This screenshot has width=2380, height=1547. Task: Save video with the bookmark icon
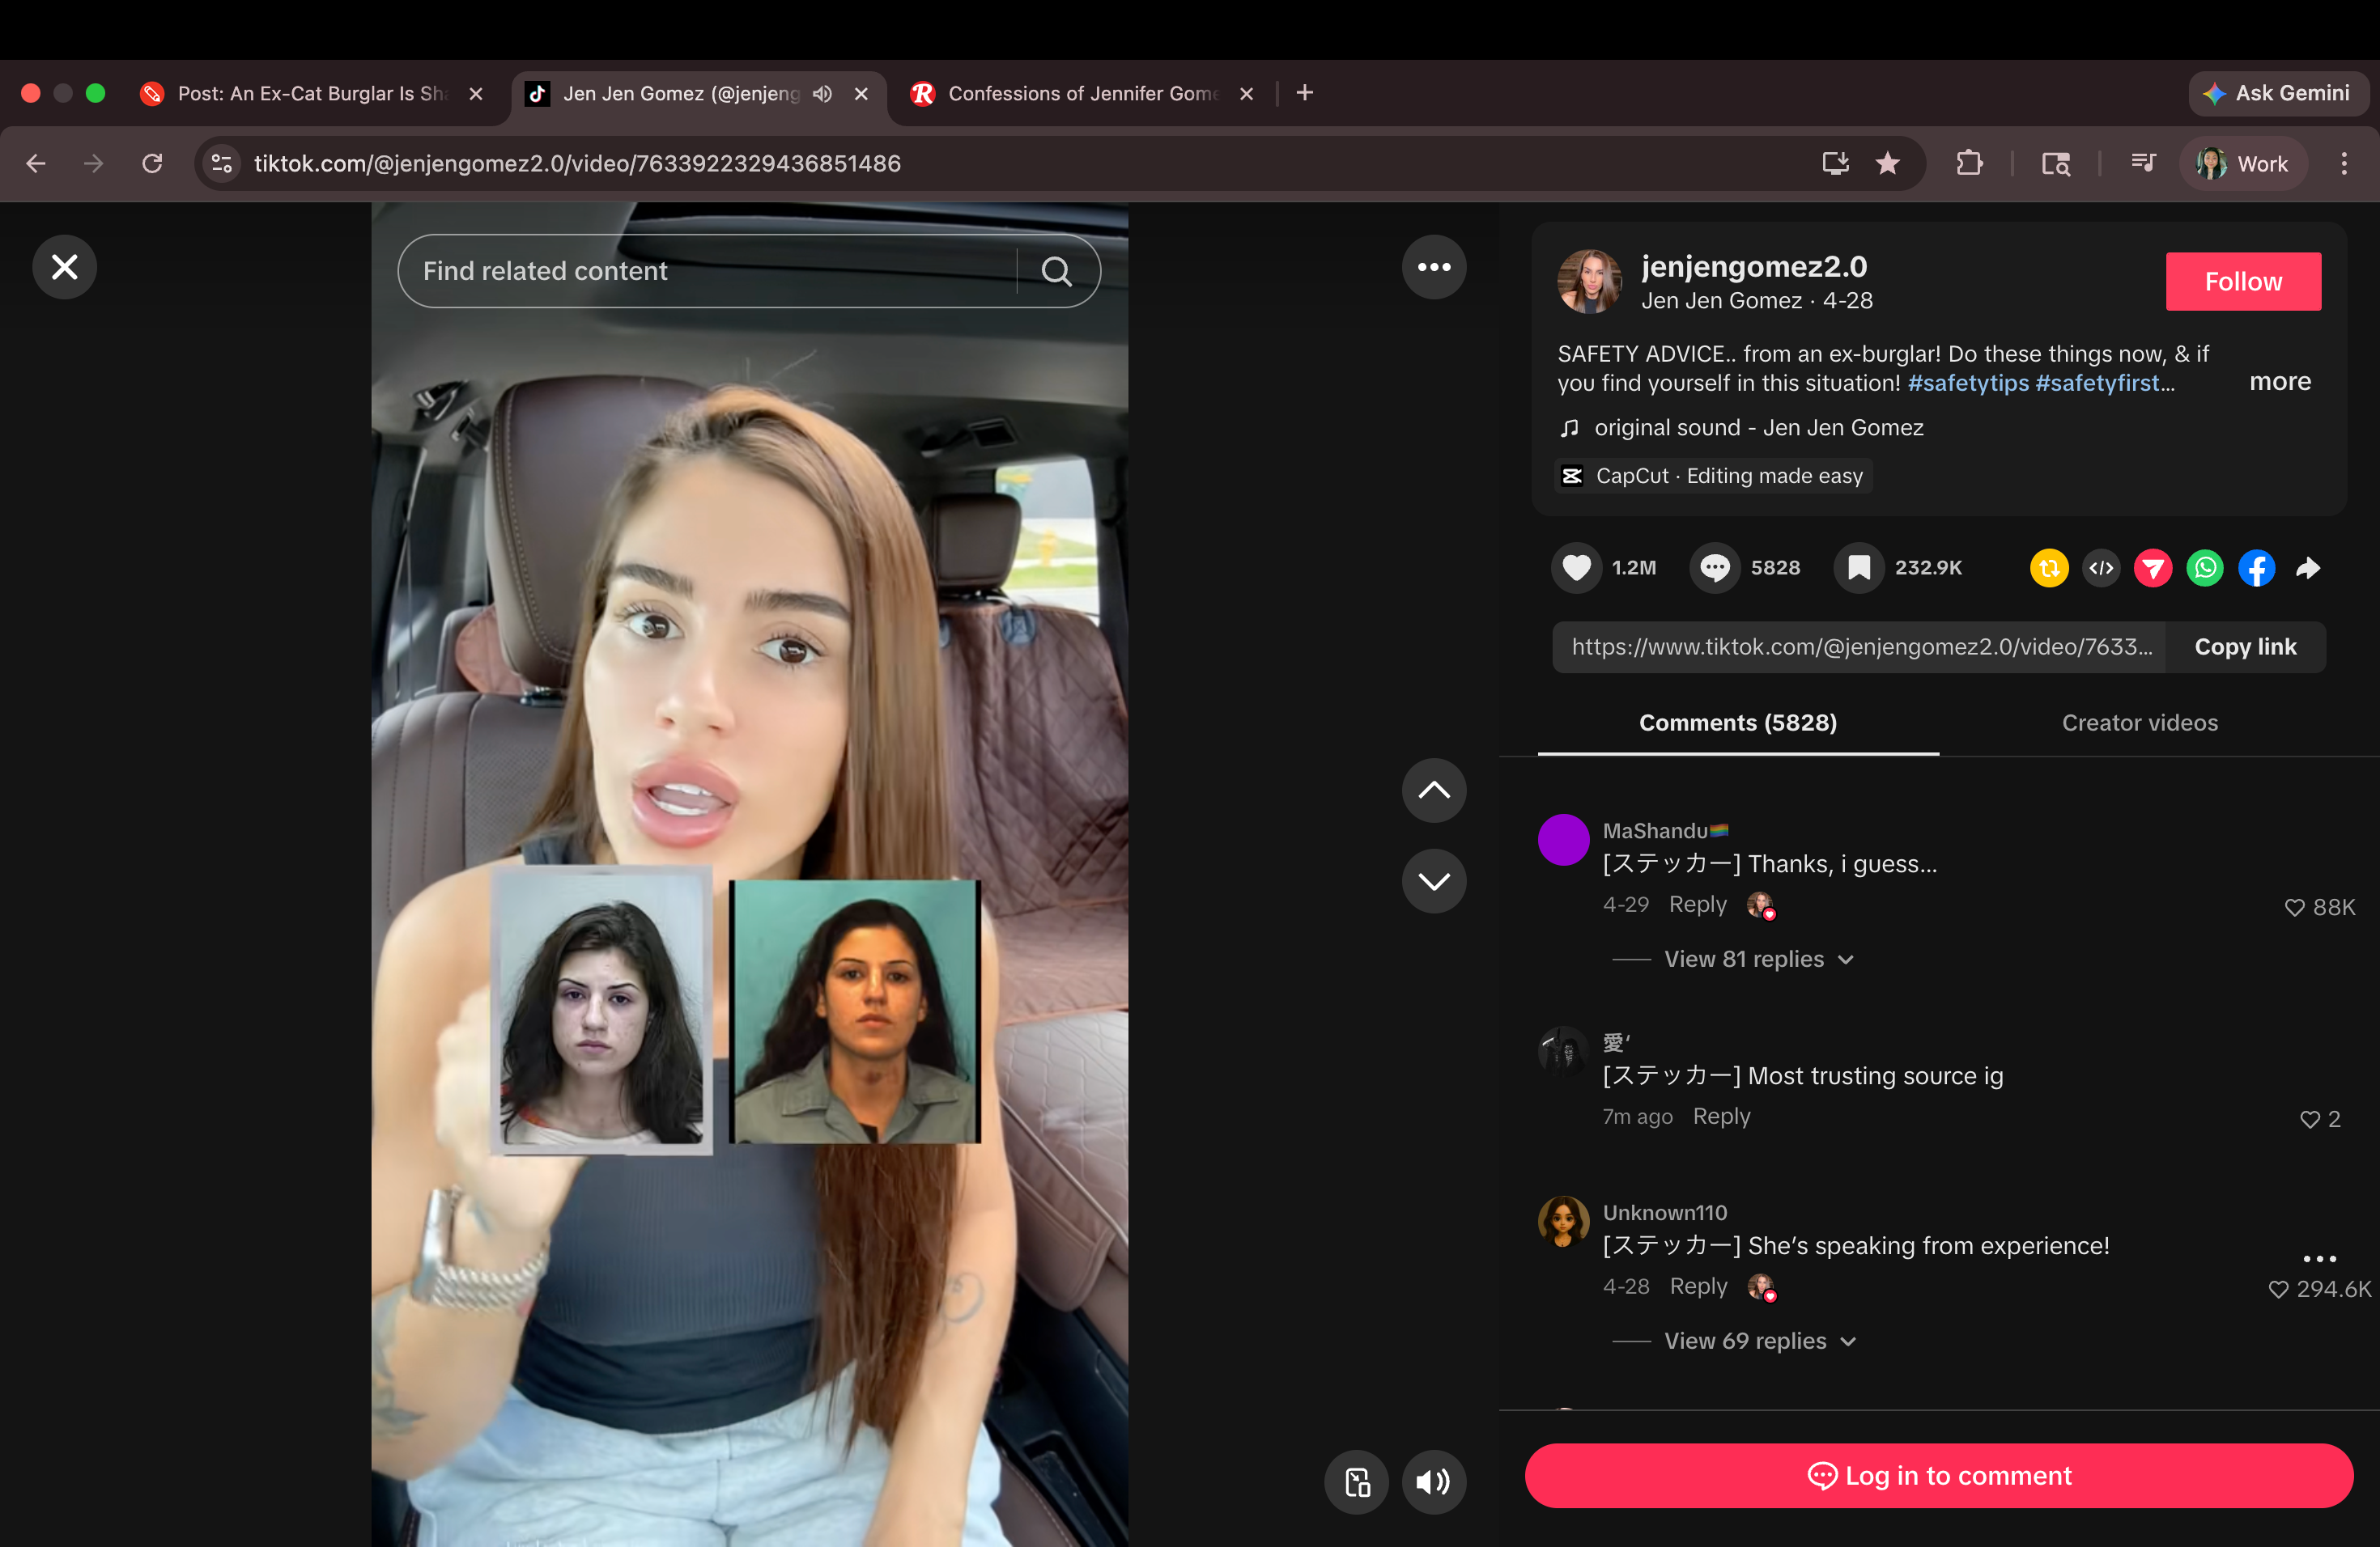tap(1859, 568)
